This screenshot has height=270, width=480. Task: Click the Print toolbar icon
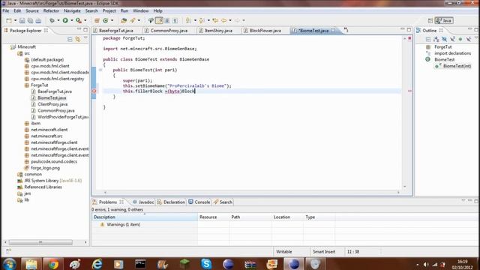38,20
